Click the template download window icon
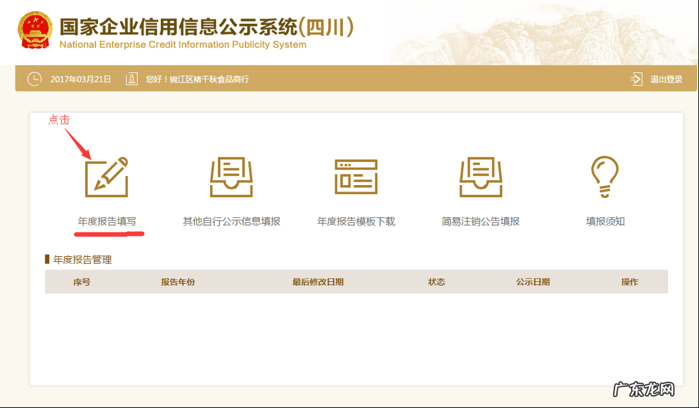Screen dimensions: 699x408 (x=356, y=176)
